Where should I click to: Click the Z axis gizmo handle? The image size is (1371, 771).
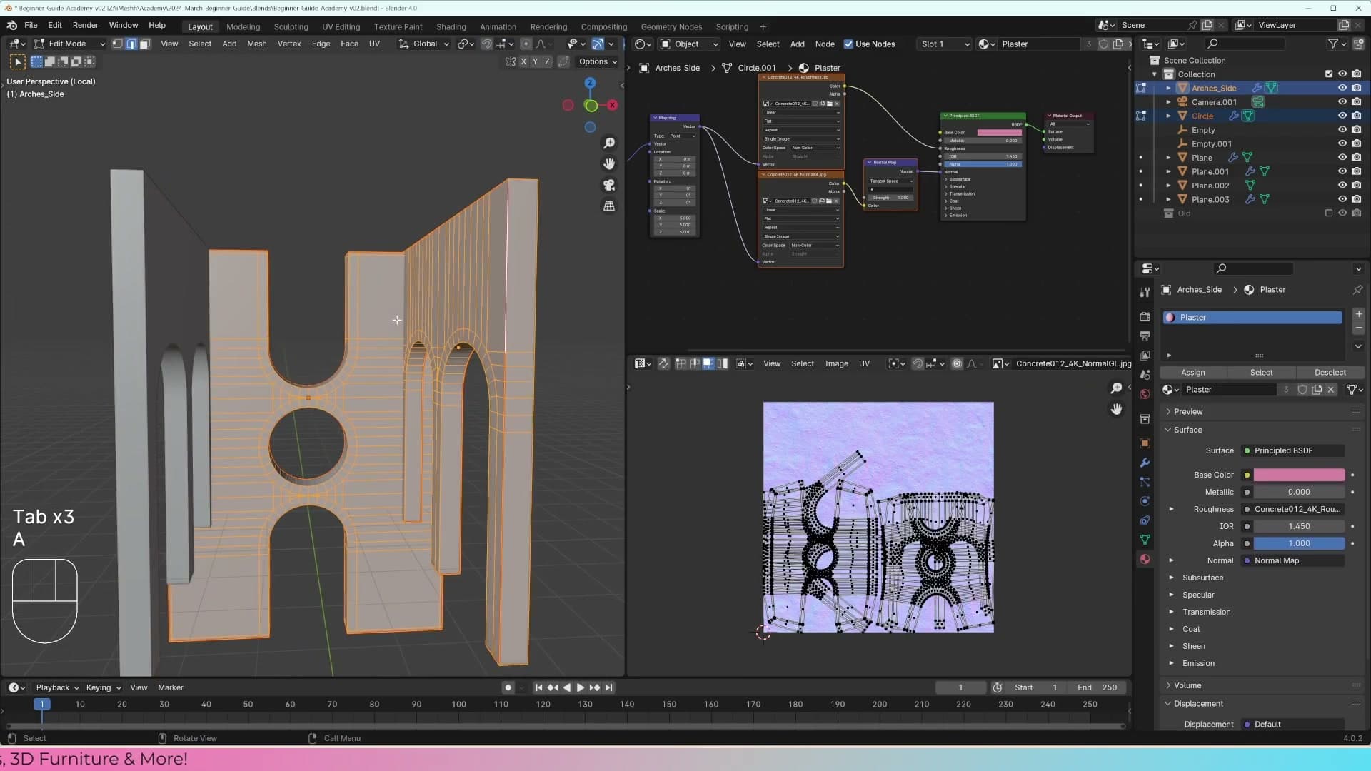pyautogui.click(x=590, y=84)
